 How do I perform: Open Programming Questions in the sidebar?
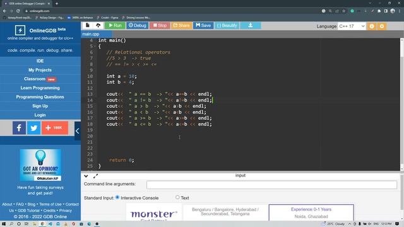[x=40, y=96]
